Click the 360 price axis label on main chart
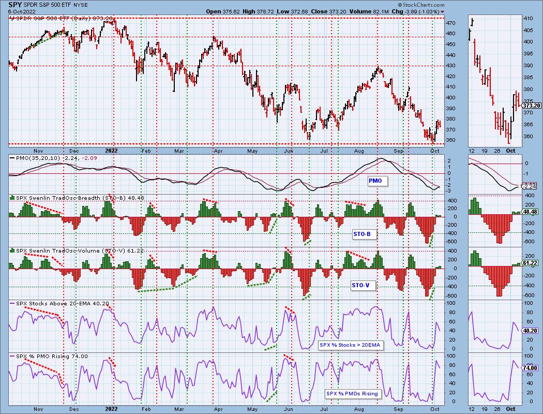Screen dimensions: 543x414 coord(450,140)
